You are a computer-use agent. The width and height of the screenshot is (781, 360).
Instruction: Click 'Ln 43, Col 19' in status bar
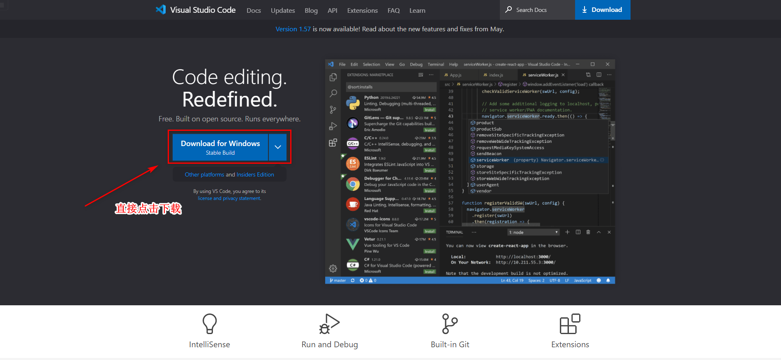coord(512,280)
